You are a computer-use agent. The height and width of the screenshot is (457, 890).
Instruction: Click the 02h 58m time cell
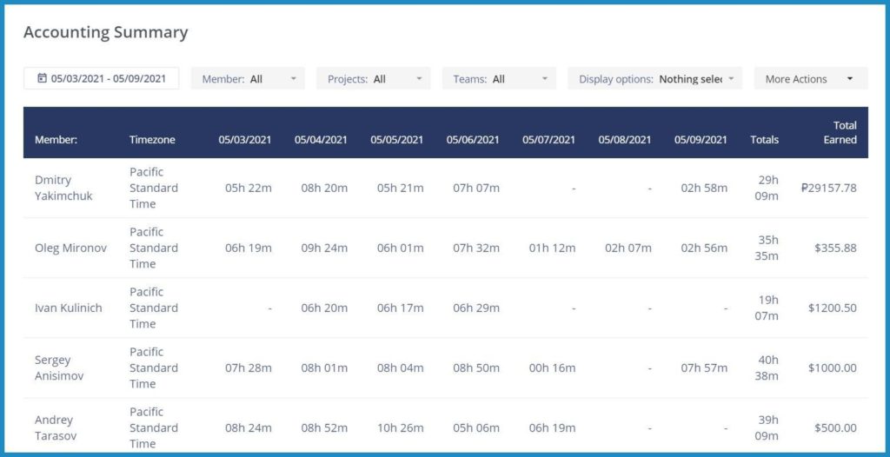tap(704, 188)
